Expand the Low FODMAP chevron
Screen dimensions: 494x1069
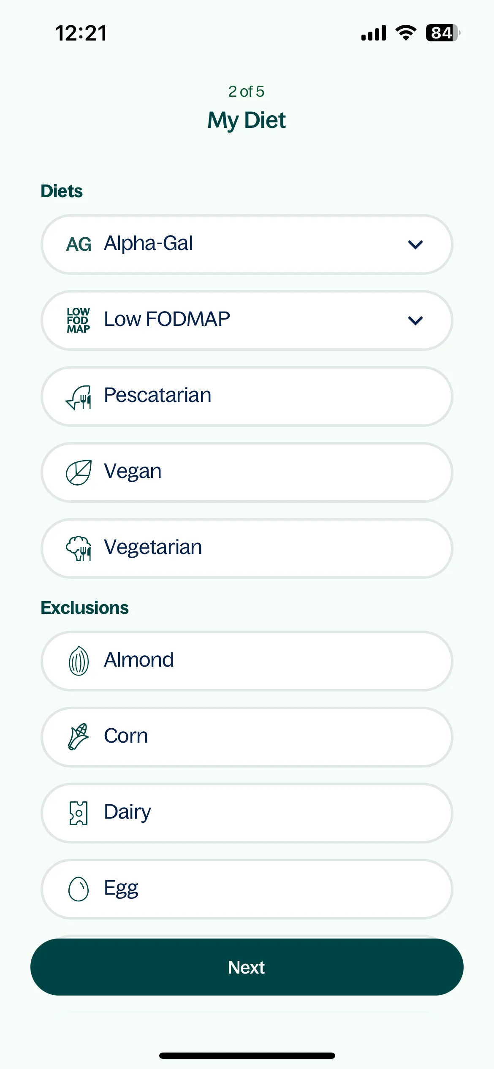[415, 320]
